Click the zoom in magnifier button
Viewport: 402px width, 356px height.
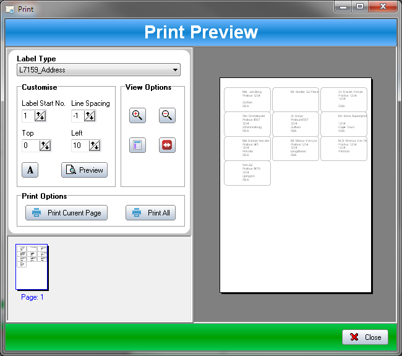tap(137, 115)
